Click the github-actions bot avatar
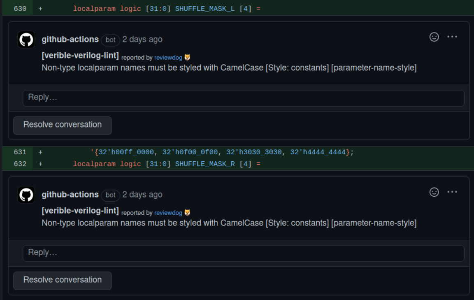 pos(26,39)
